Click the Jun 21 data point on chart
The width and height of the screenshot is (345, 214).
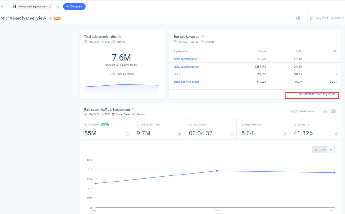[217, 171]
